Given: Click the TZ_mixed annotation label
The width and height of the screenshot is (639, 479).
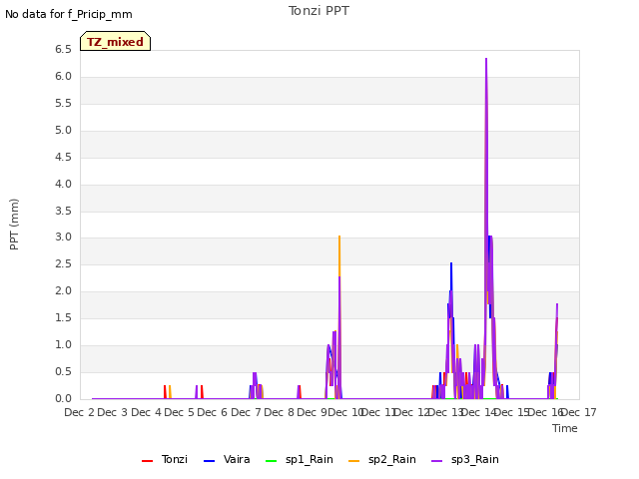Looking at the screenshot, I should tap(116, 41).
